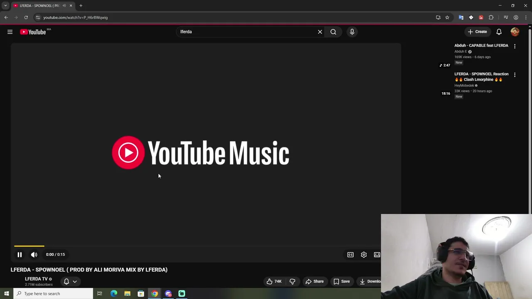Open Chrome media controls
The image size is (532, 299).
point(506,17)
